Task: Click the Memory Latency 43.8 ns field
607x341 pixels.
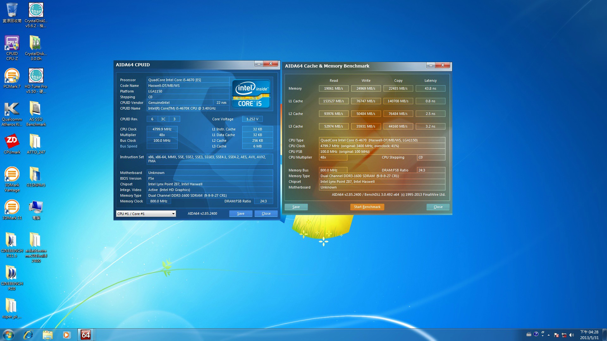Action: pyautogui.click(x=430, y=89)
